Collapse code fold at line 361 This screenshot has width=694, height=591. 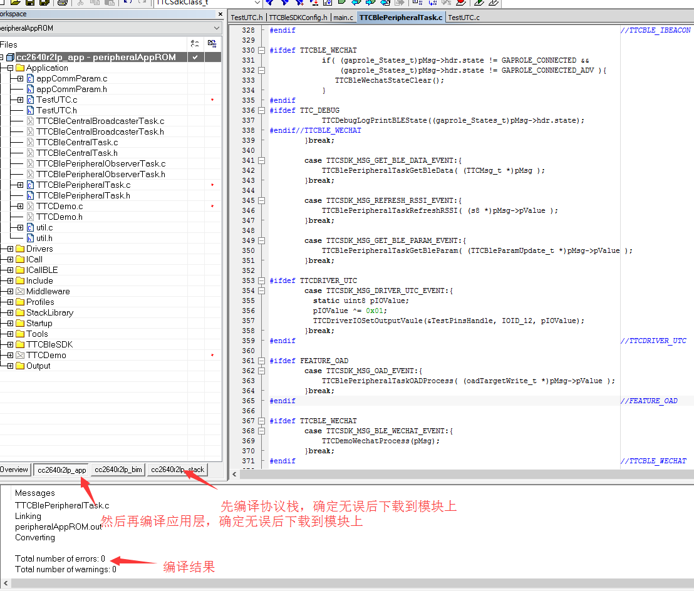[x=262, y=361]
